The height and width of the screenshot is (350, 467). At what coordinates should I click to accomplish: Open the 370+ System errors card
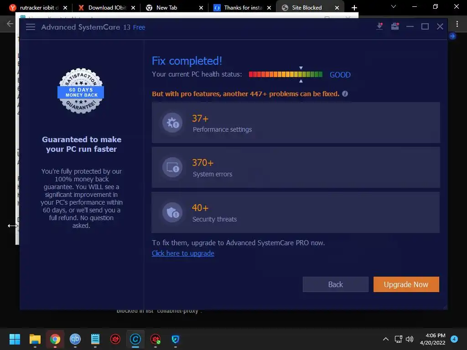[296, 167]
